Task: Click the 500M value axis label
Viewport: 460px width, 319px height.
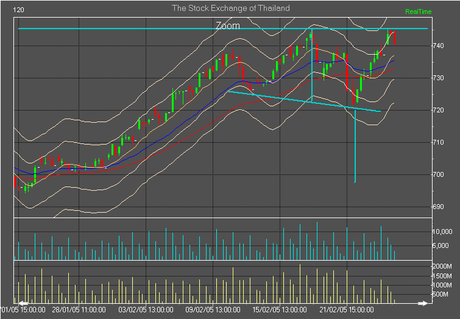Action: [441, 294]
